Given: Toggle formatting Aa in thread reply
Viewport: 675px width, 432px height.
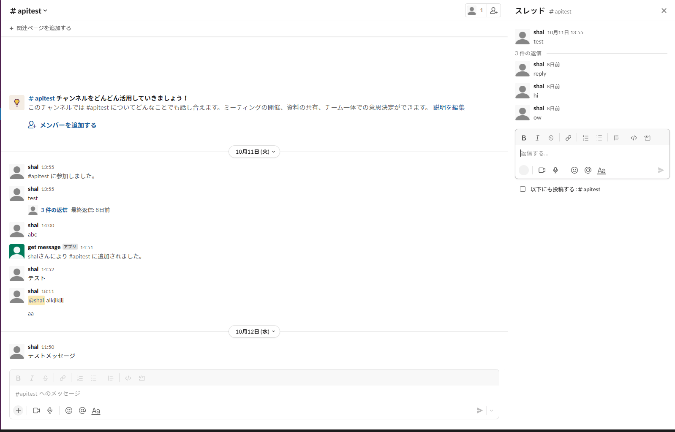Looking at the screenshot, I should click(x=602, y=171).
